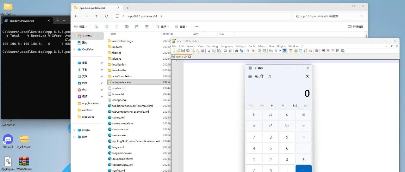
Task: Toggle Start Recording macro in Notepad++
Action: [x=323, y=50]
